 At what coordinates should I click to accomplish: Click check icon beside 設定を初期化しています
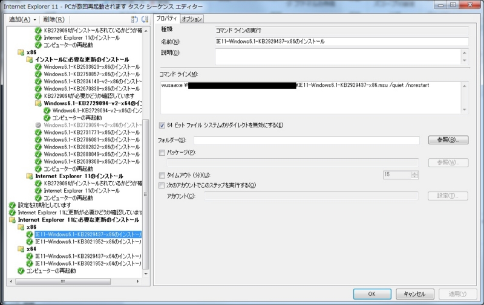pyautogui.click(x=12, y=205)
